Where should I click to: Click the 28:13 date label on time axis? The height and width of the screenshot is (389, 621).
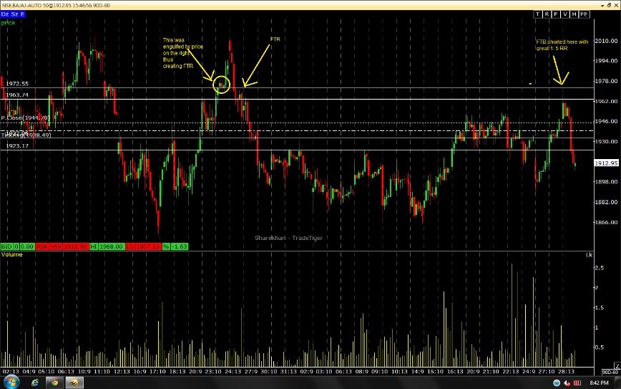click(566, 372)
